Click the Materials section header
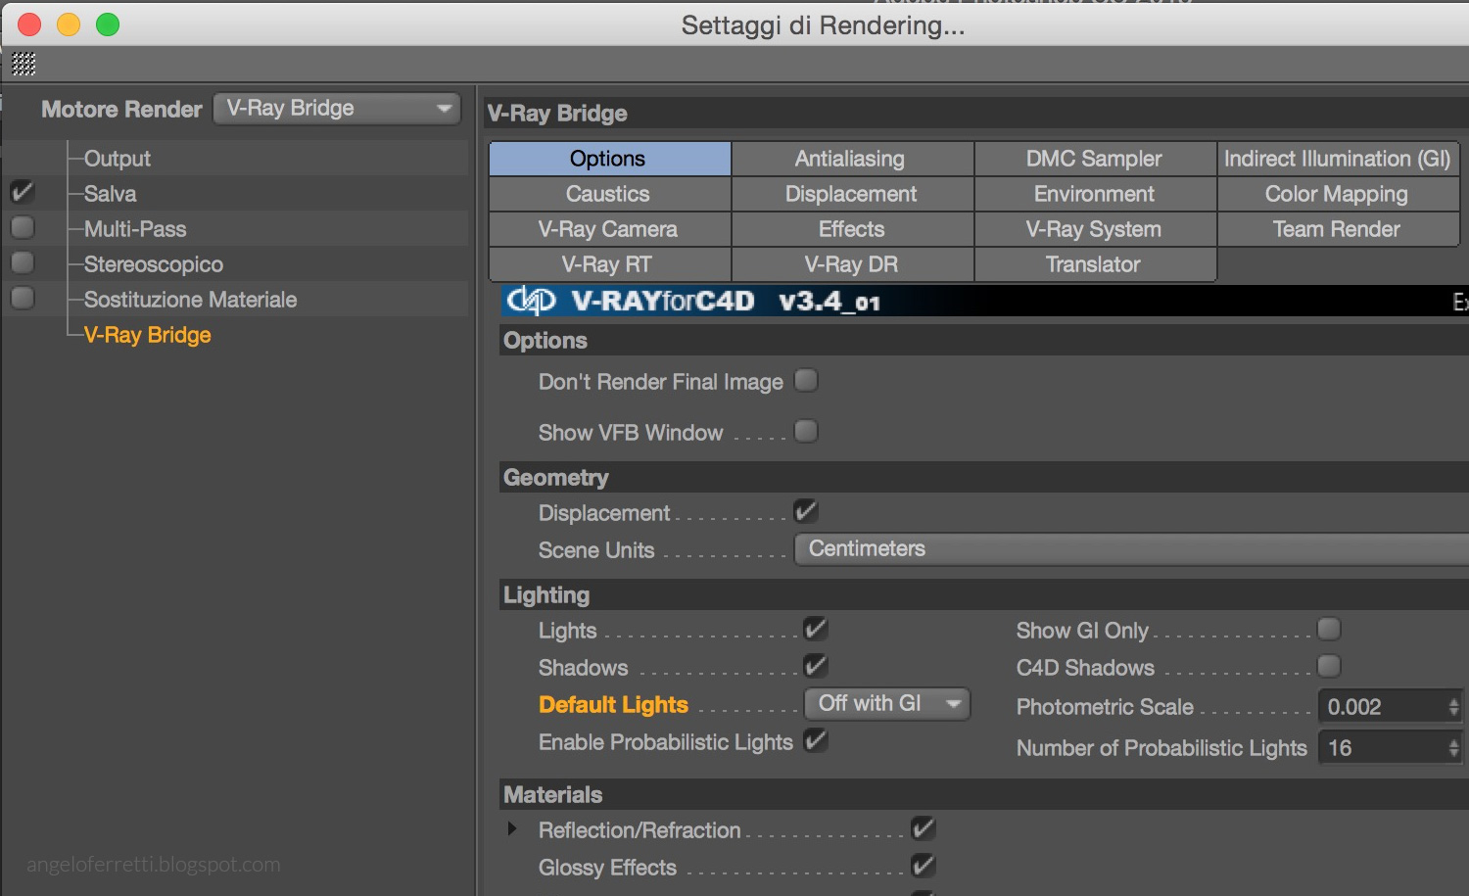The image size is (1469, 896). tap(984, 794)
